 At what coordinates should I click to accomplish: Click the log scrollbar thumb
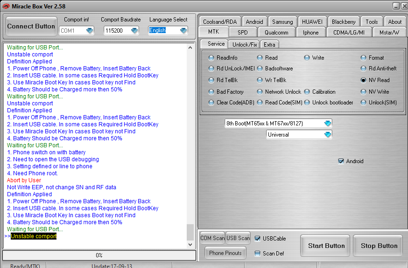tap(190, 232)
